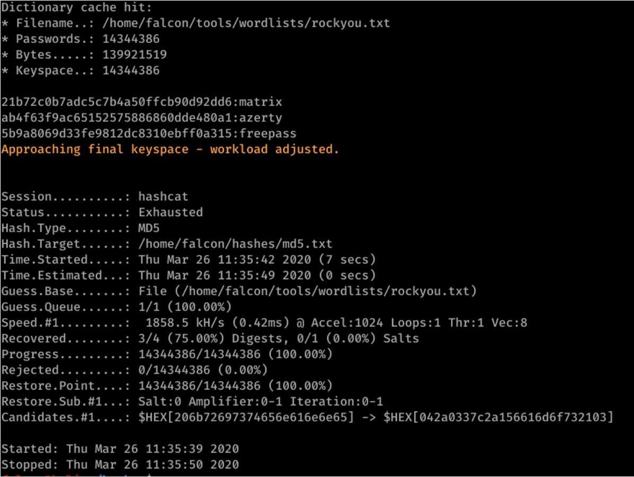Click the Bytes 139921519 value
Screen dimensions: 634x477
pos(135,55)
